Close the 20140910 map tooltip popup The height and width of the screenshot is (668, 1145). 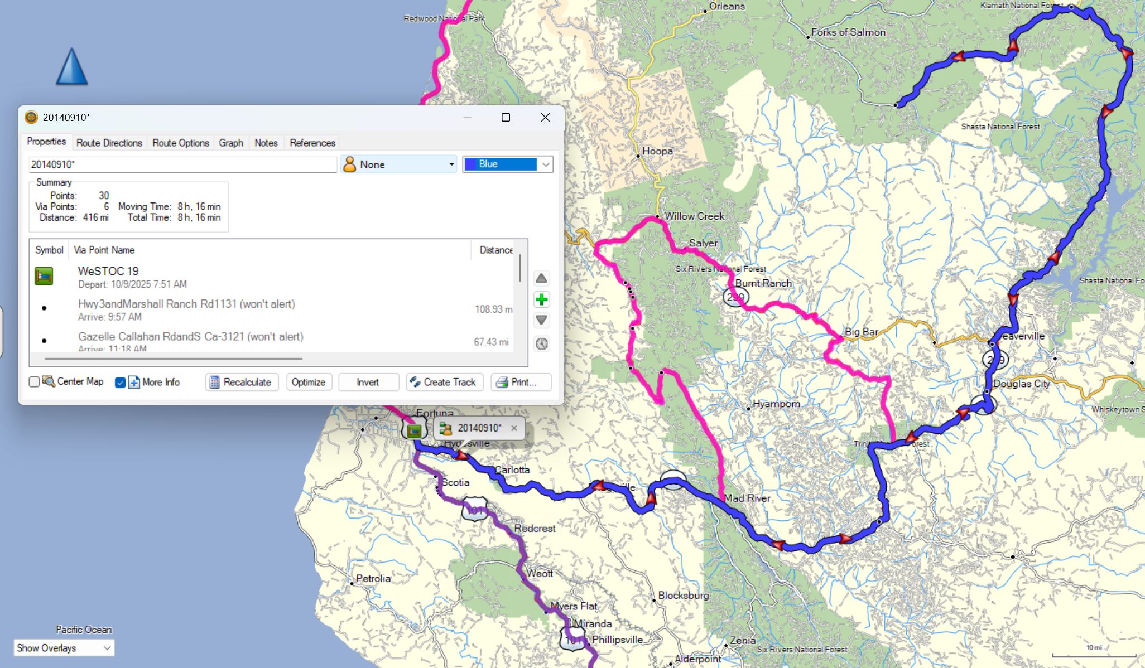point(514,428)
